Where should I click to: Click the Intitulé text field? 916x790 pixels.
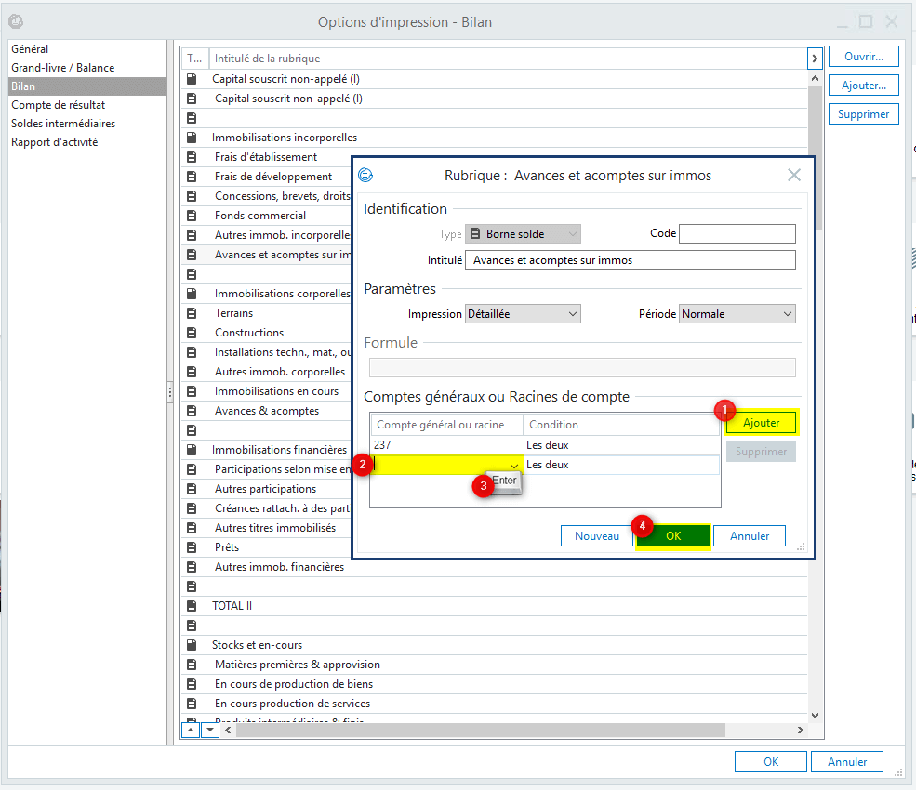(630, 260)
